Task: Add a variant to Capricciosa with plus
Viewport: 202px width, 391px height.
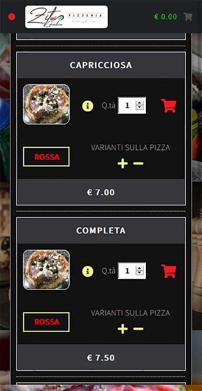Action: coord(122,163)
